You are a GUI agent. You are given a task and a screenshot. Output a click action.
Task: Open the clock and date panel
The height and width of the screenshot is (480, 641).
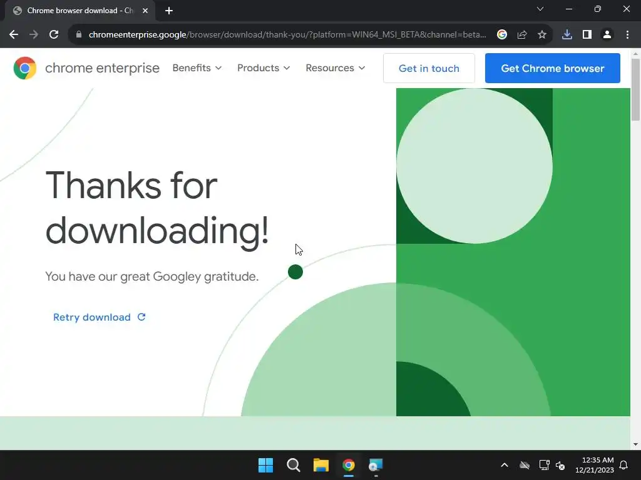point(595,465)
